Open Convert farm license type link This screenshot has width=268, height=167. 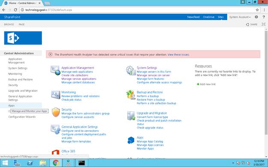click(152, 117)
